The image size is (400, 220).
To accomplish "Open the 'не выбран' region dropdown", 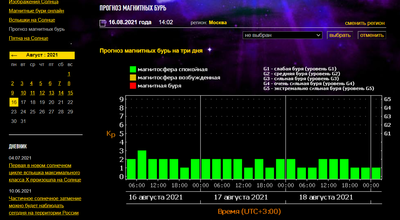I will coord(282,35).
